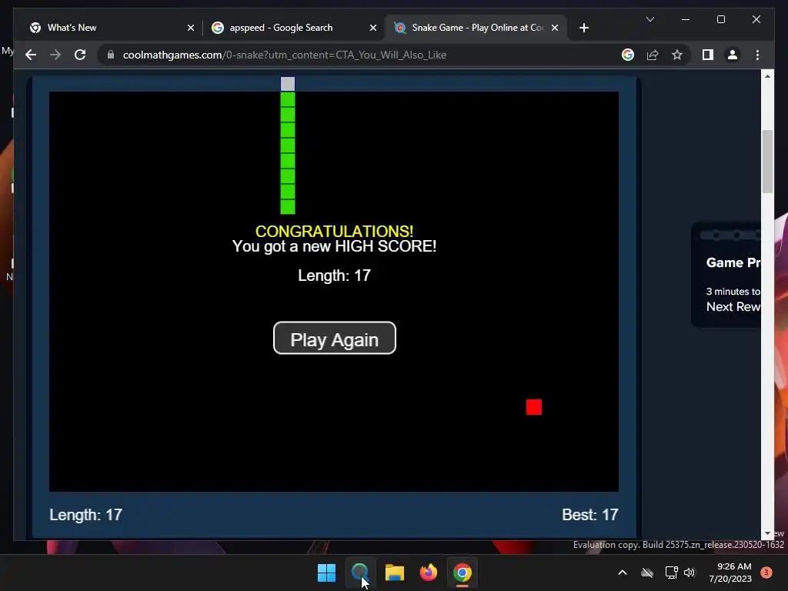Click the address bar URL
Viewport: 788px width, 591px height.
click(285, 55)
